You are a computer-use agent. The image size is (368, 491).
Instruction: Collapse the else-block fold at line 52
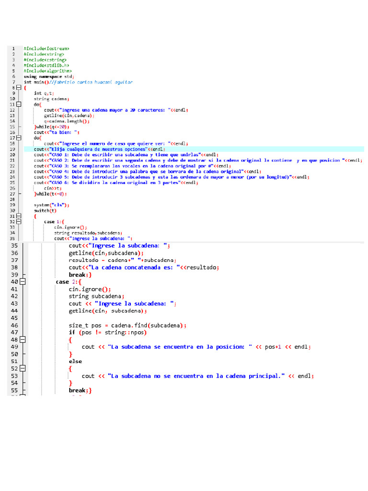click(23, 369)
